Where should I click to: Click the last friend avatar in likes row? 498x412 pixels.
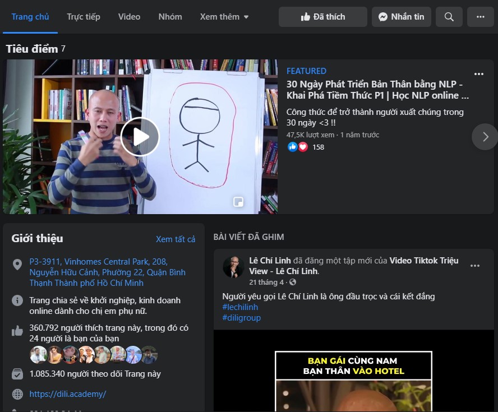tap(149, 355)
